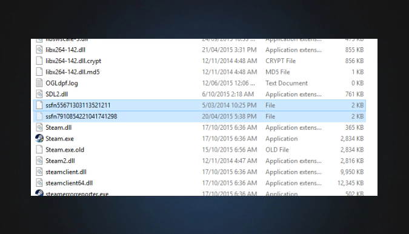Select the file named libx264-142.dll.md5

[73, 72]
